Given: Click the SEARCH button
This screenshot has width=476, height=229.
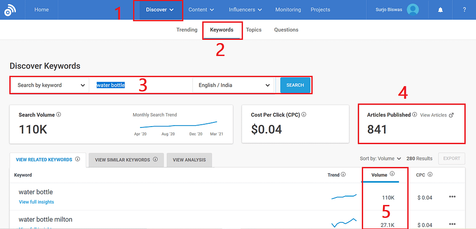Looking at the screenshot, I should click(295, 85).
